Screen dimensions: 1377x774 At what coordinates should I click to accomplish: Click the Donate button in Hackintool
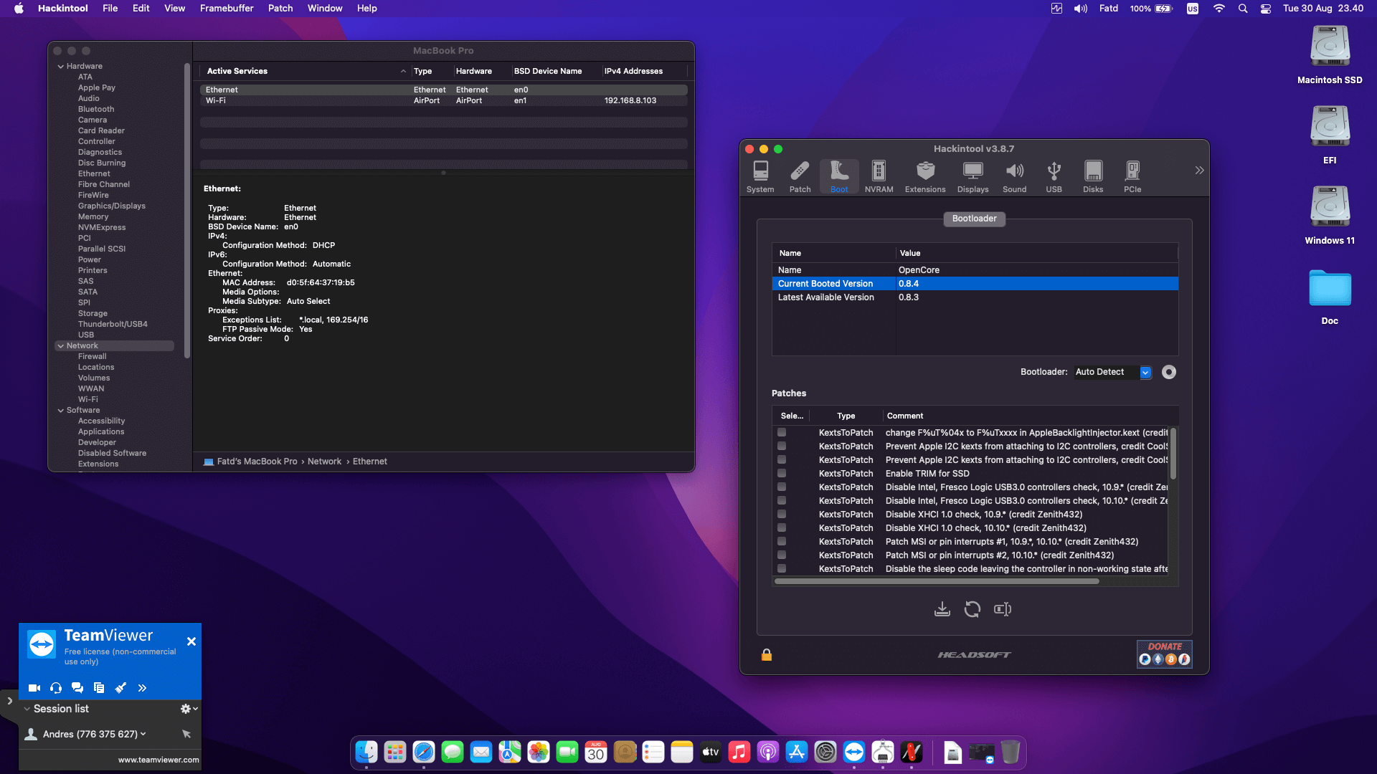click(1164, 654)
